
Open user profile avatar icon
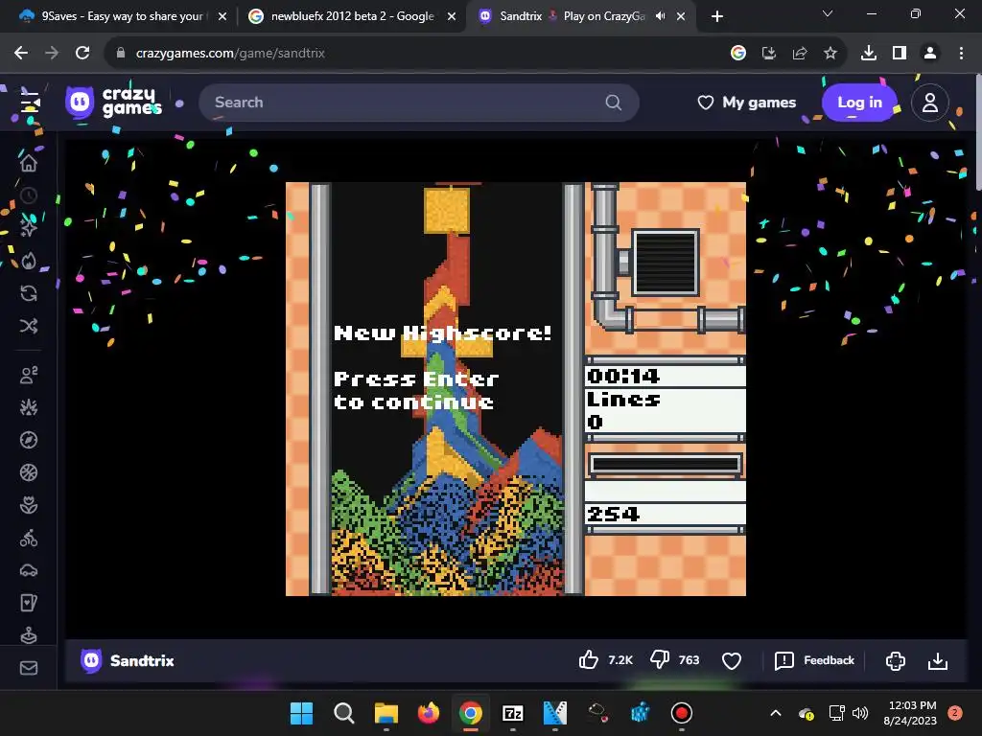pyautogui.click(x=930, y=102)
